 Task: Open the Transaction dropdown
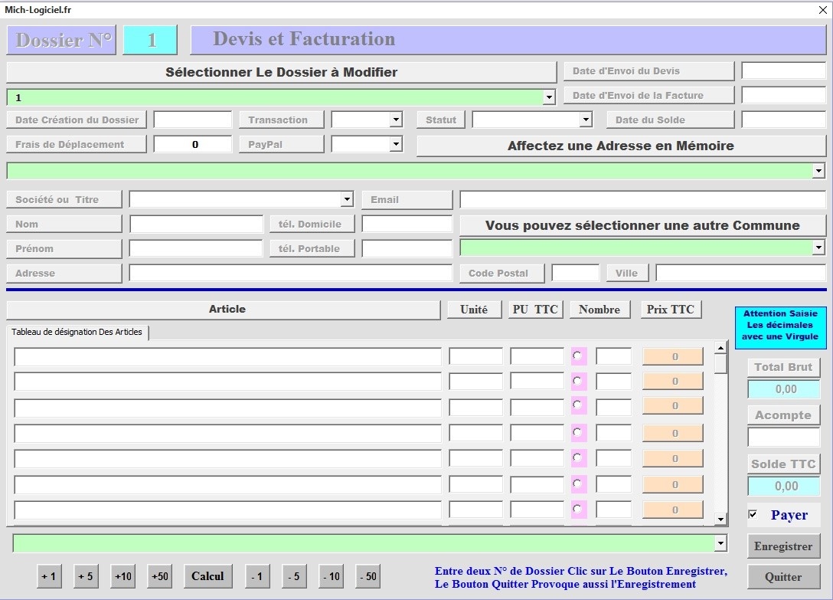(396, 120)
